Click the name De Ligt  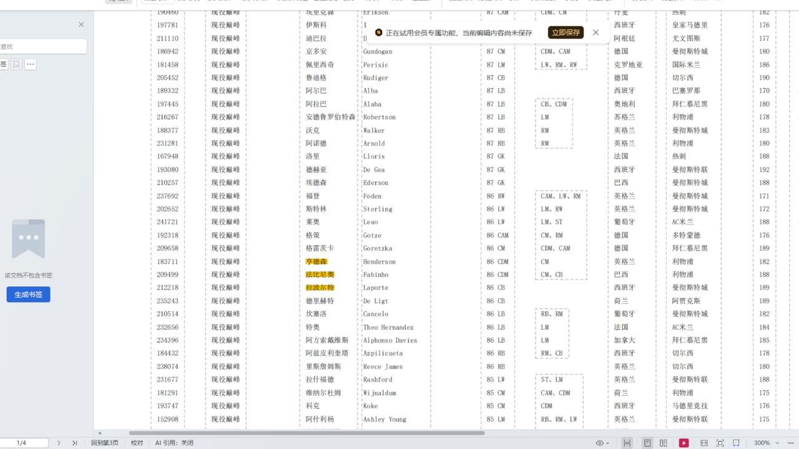point(376,301)
